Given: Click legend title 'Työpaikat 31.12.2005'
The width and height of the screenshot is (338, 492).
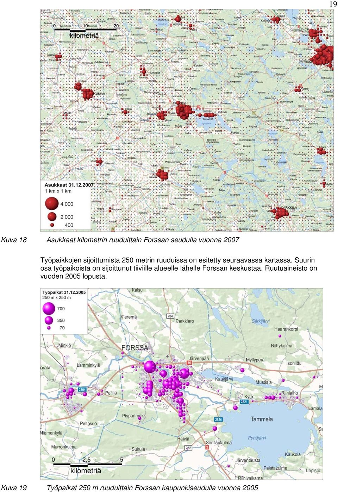Looking at the screenshot, I should tap(64, 292).
